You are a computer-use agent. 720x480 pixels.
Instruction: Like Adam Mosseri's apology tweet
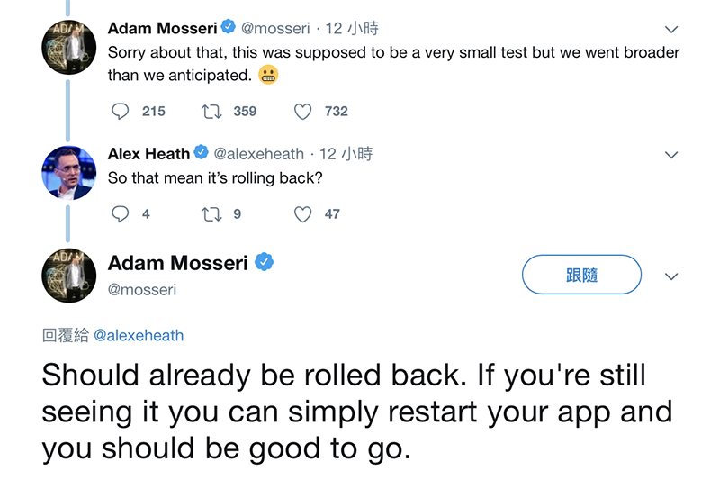click(303, 112)
